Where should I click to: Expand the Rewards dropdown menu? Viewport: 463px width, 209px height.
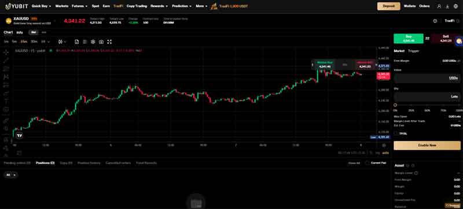[159, 6]
